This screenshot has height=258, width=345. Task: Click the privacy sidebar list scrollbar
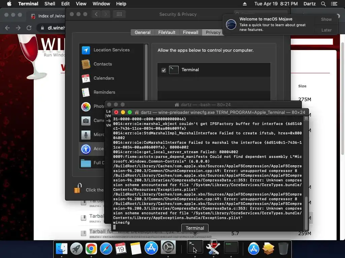pos(146,73)
